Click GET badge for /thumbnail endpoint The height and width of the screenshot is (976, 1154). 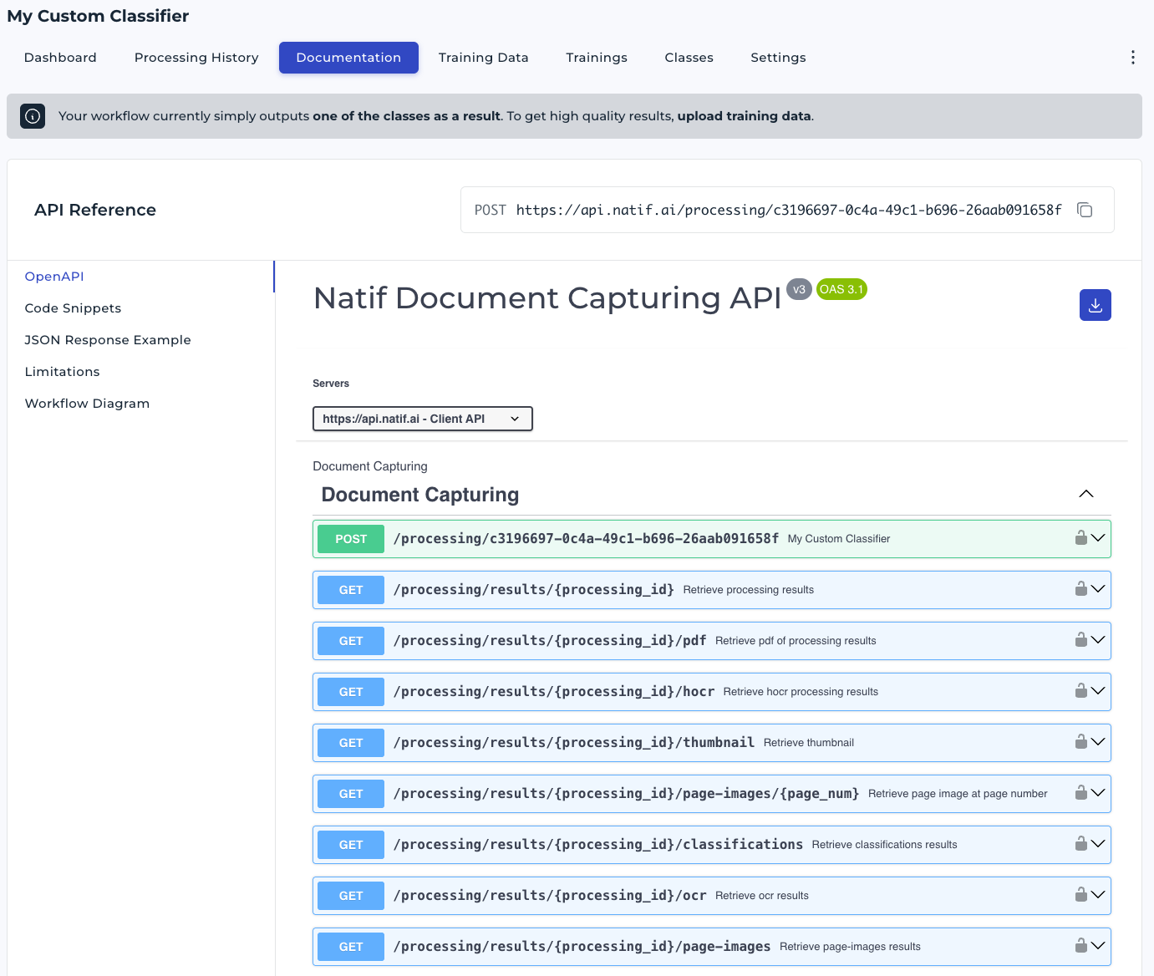pyautogui.click(x=351, y=743)
